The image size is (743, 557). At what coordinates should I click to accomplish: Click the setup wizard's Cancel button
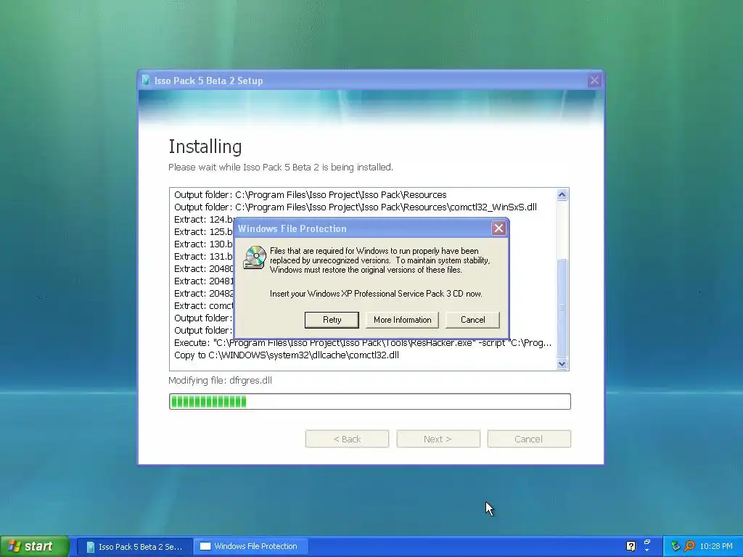(529, 439)
